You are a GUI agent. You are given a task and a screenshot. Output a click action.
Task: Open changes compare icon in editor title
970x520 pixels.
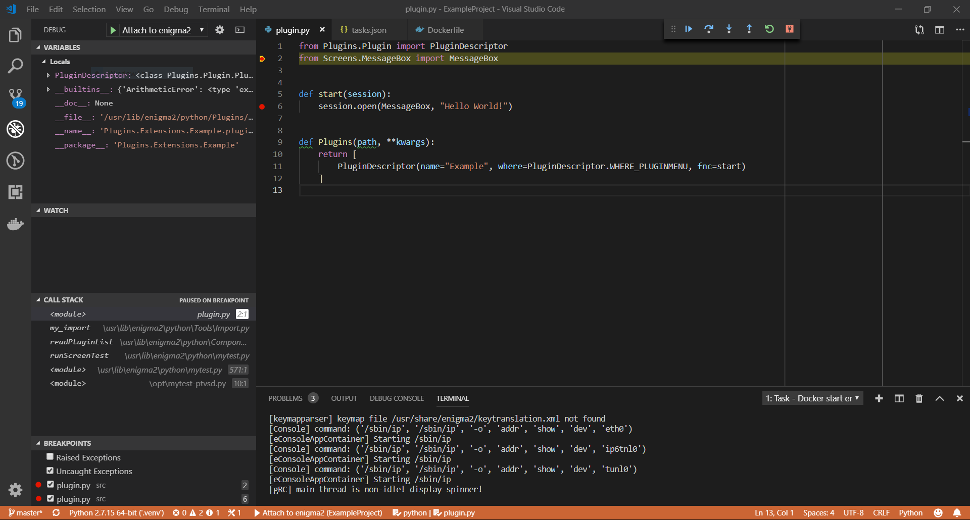(919, 30)
